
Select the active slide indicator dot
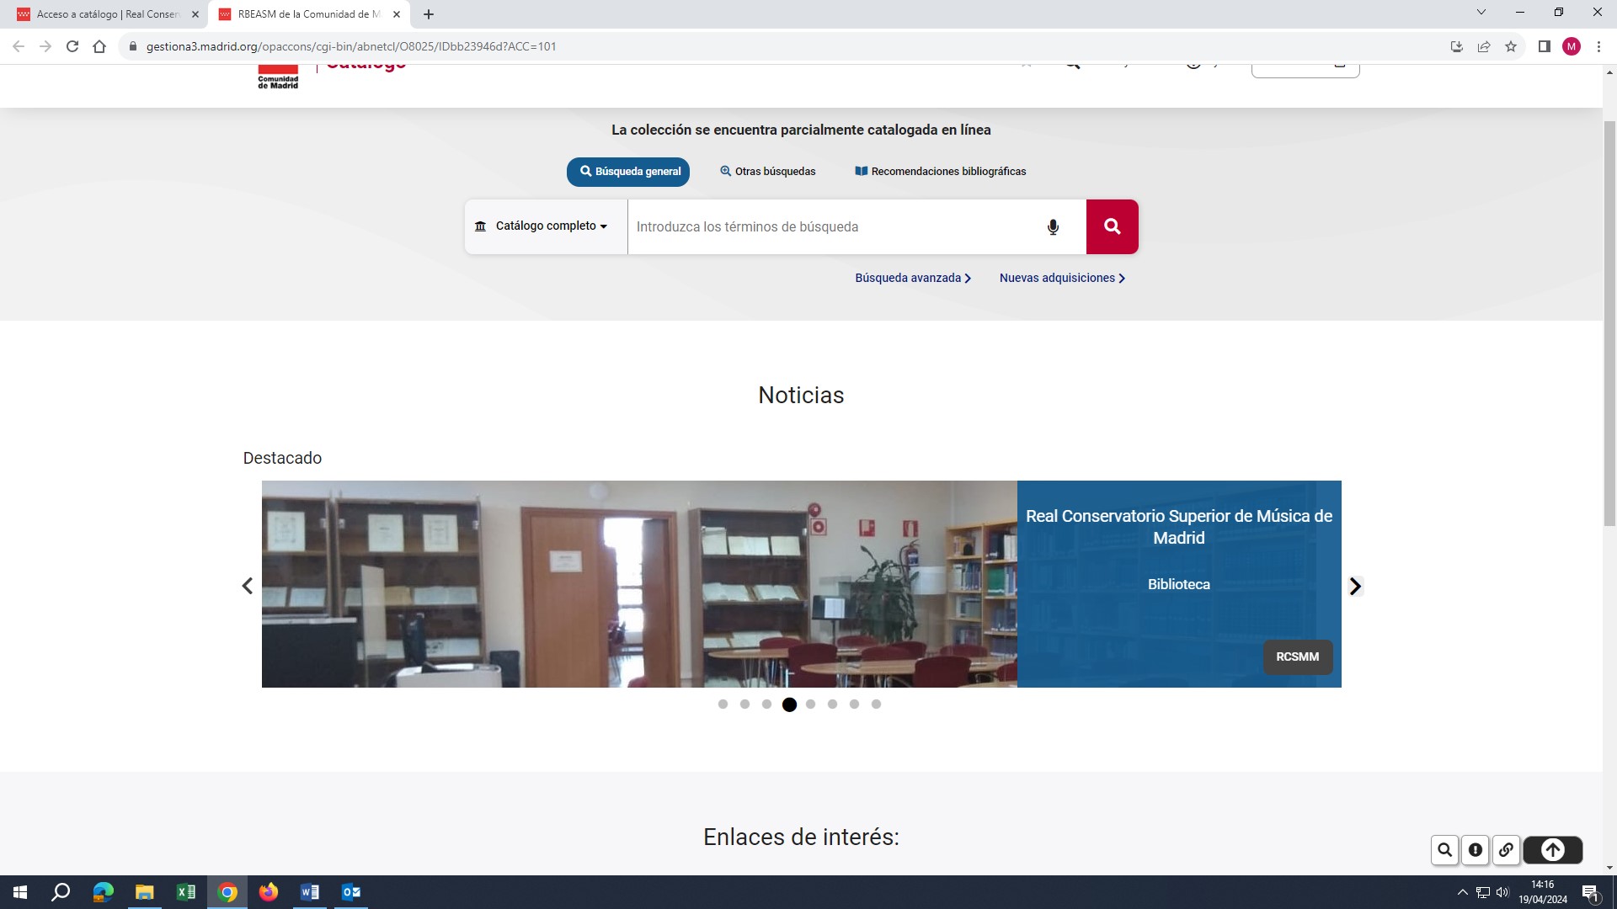[789, 704]
